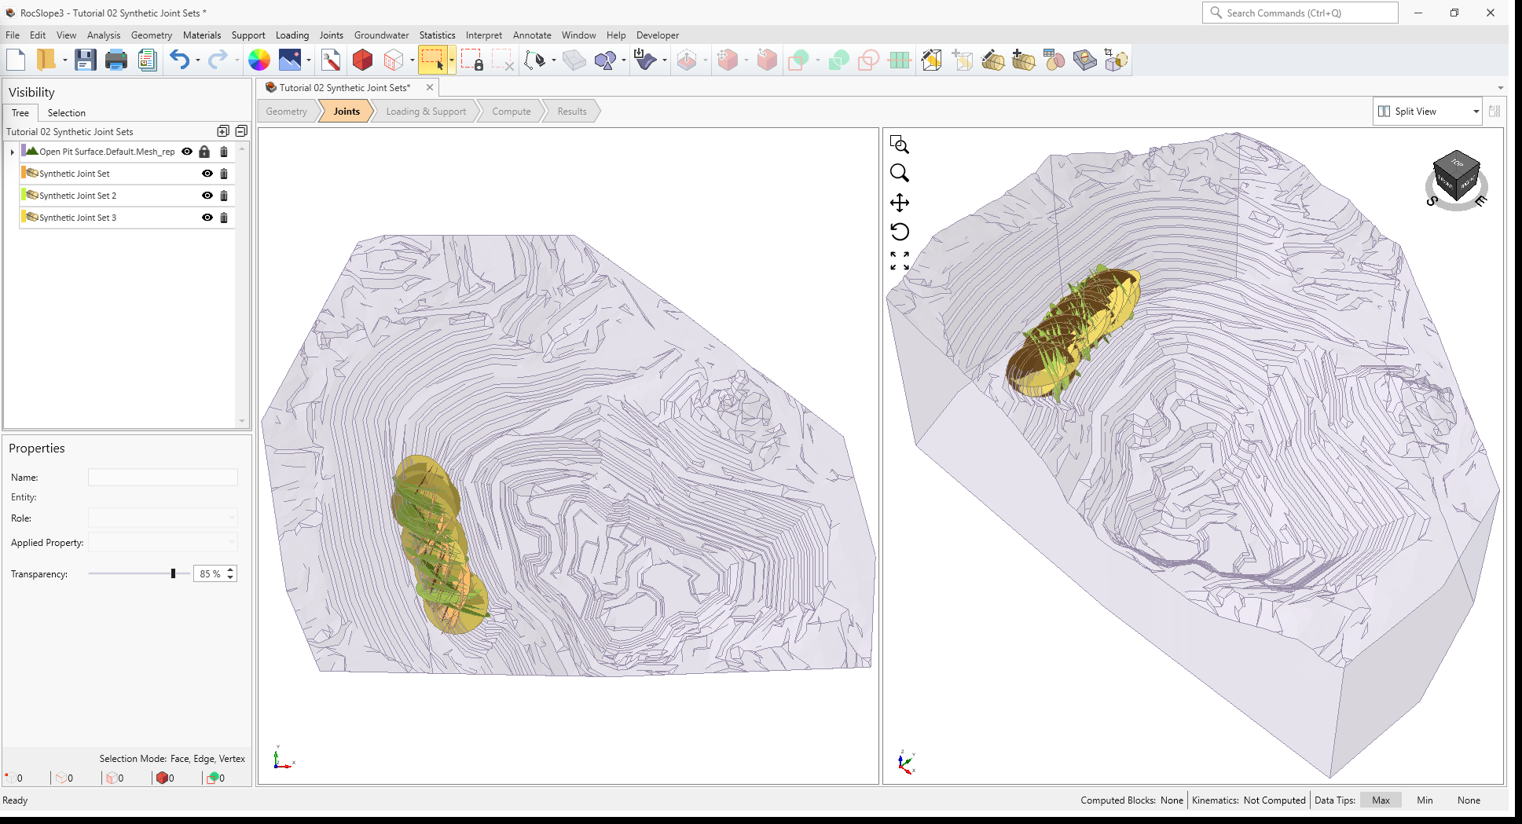Toggle visibility of Open Pit Surface mesh
This screenshot has width=1522, height=824.
point(187,152)
